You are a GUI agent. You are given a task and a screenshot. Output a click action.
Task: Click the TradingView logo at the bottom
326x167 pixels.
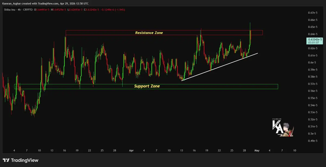coord(21,160)
